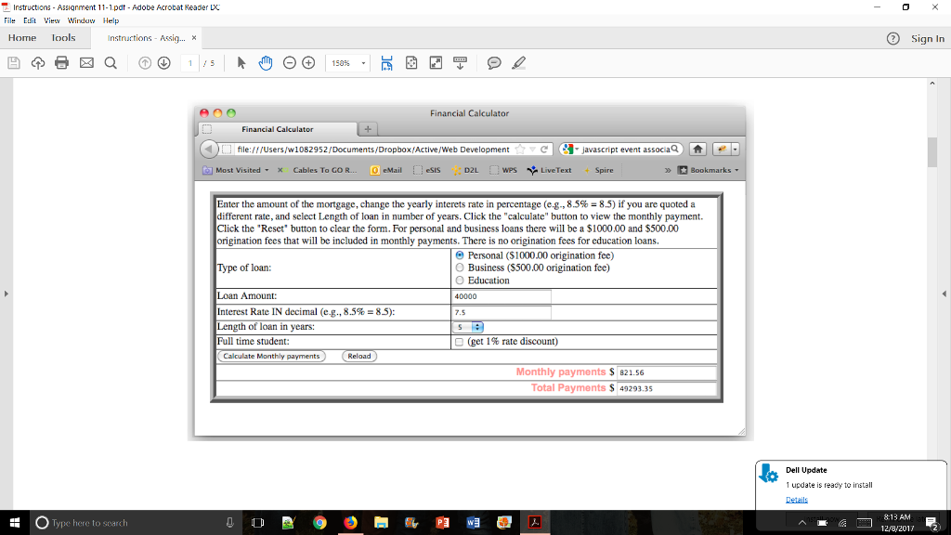Switch to the Home tab
Image resolution: width=951 pixels, height=535 pixels.
[x=21, y=38]
